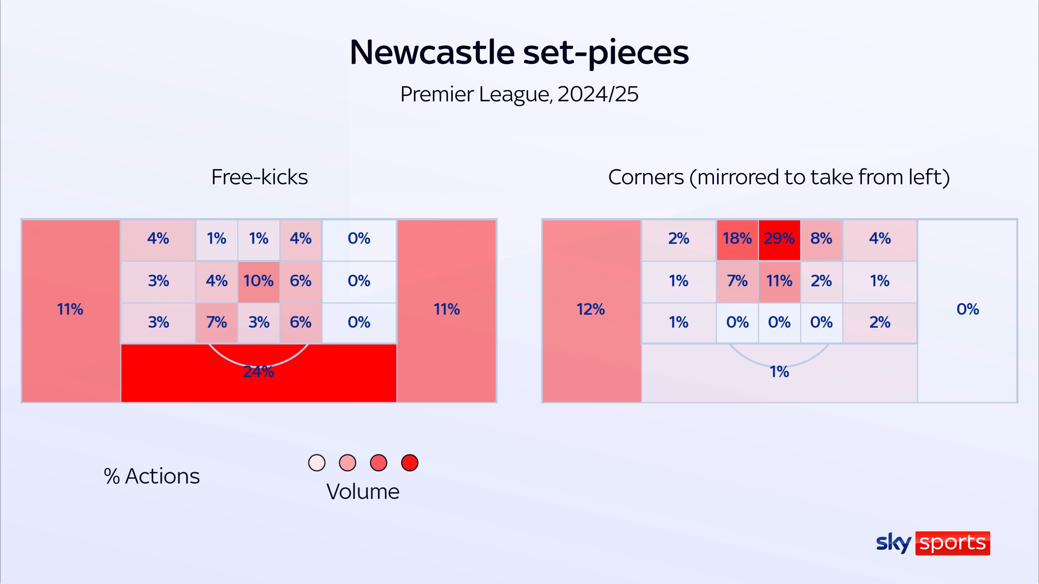Click the Newcastle set-pieces title
The height and width of the screenshot is (584, 1039).
click(519, 53)
